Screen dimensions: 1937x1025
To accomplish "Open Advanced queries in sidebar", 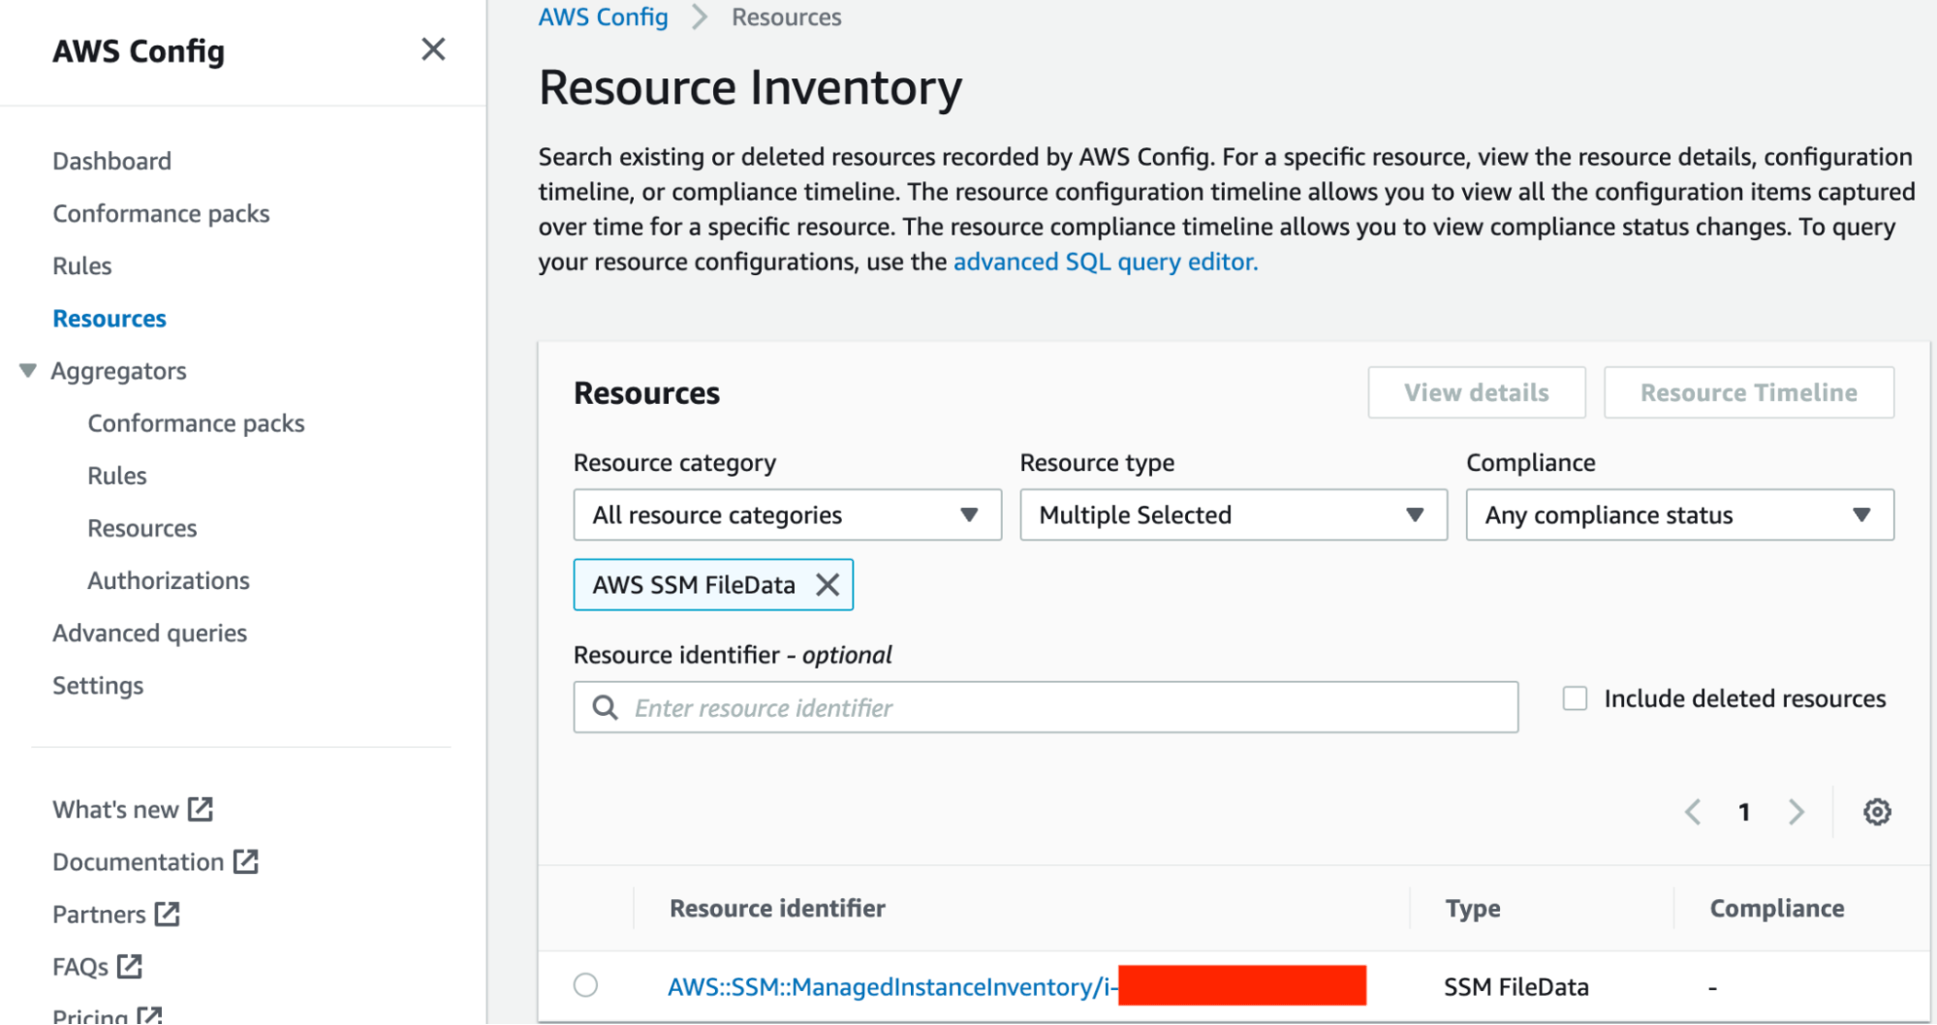I will [x=149, y=633].
